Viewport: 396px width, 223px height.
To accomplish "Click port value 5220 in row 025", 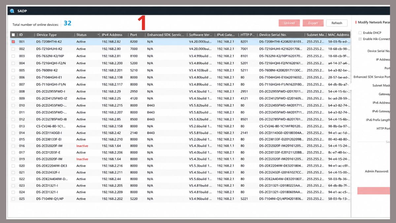I will tap(134, 199).
